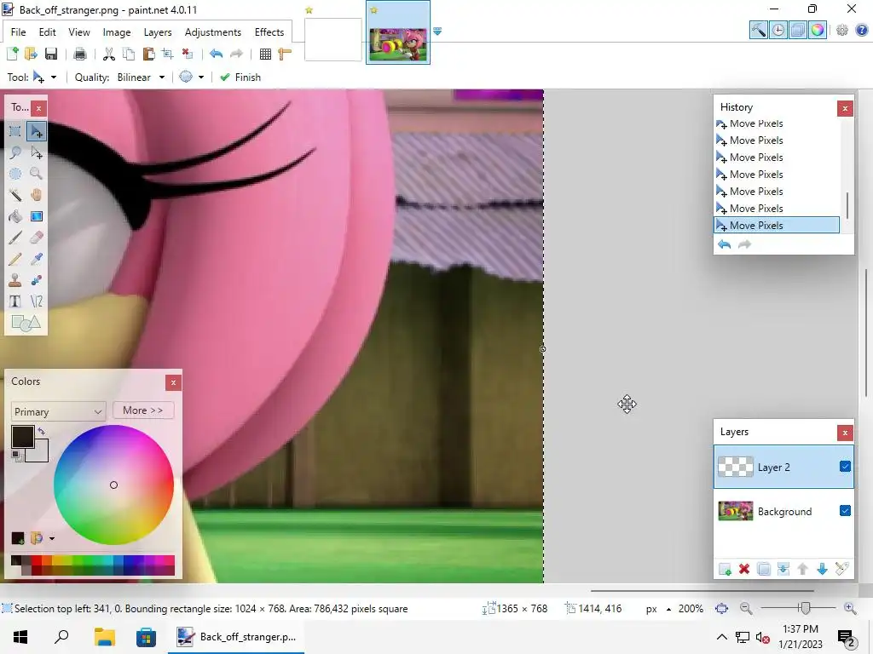The image size is (873, 654).
Task: Click the Undo arrow in the toolbar
Action: tap(216, 54)
